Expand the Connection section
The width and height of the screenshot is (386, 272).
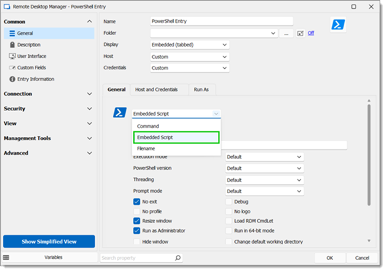pos(90,94)
